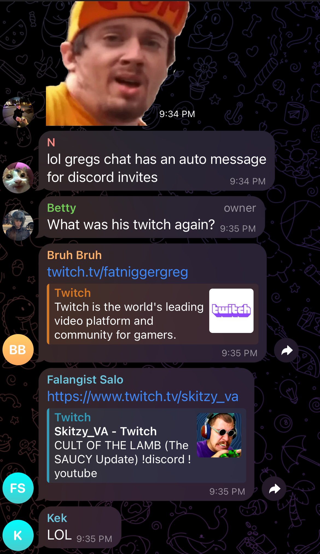Tap Betty's helmet avatar photo
Viewport: 320px width, 554px height.
(18, 225)
